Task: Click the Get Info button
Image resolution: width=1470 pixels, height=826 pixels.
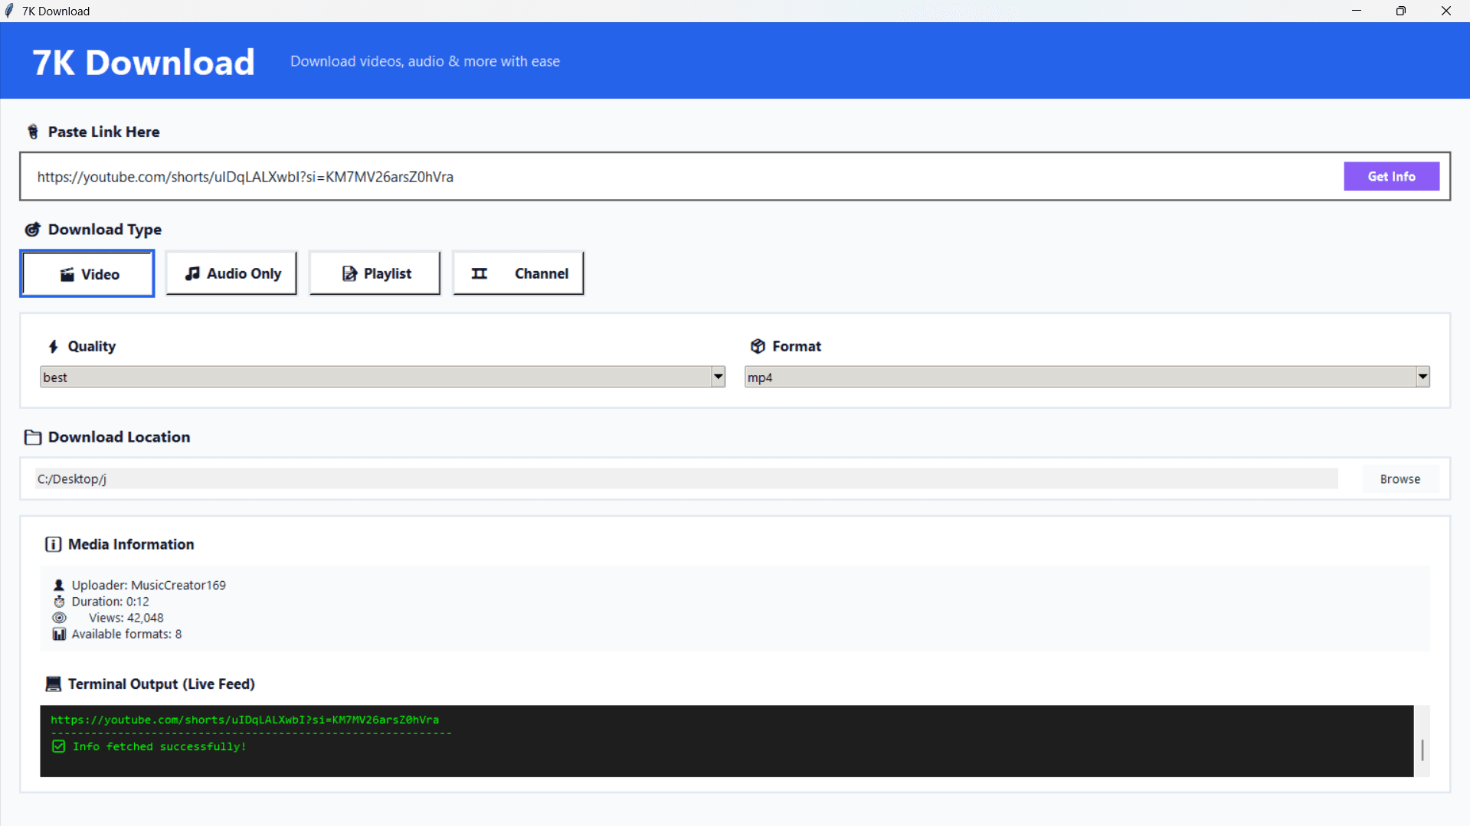Action: click(1391, 177)
